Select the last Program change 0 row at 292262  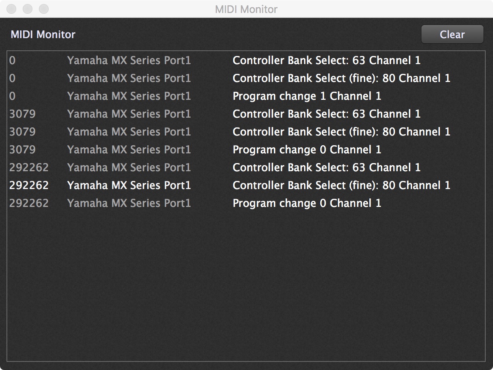(246, 203)
